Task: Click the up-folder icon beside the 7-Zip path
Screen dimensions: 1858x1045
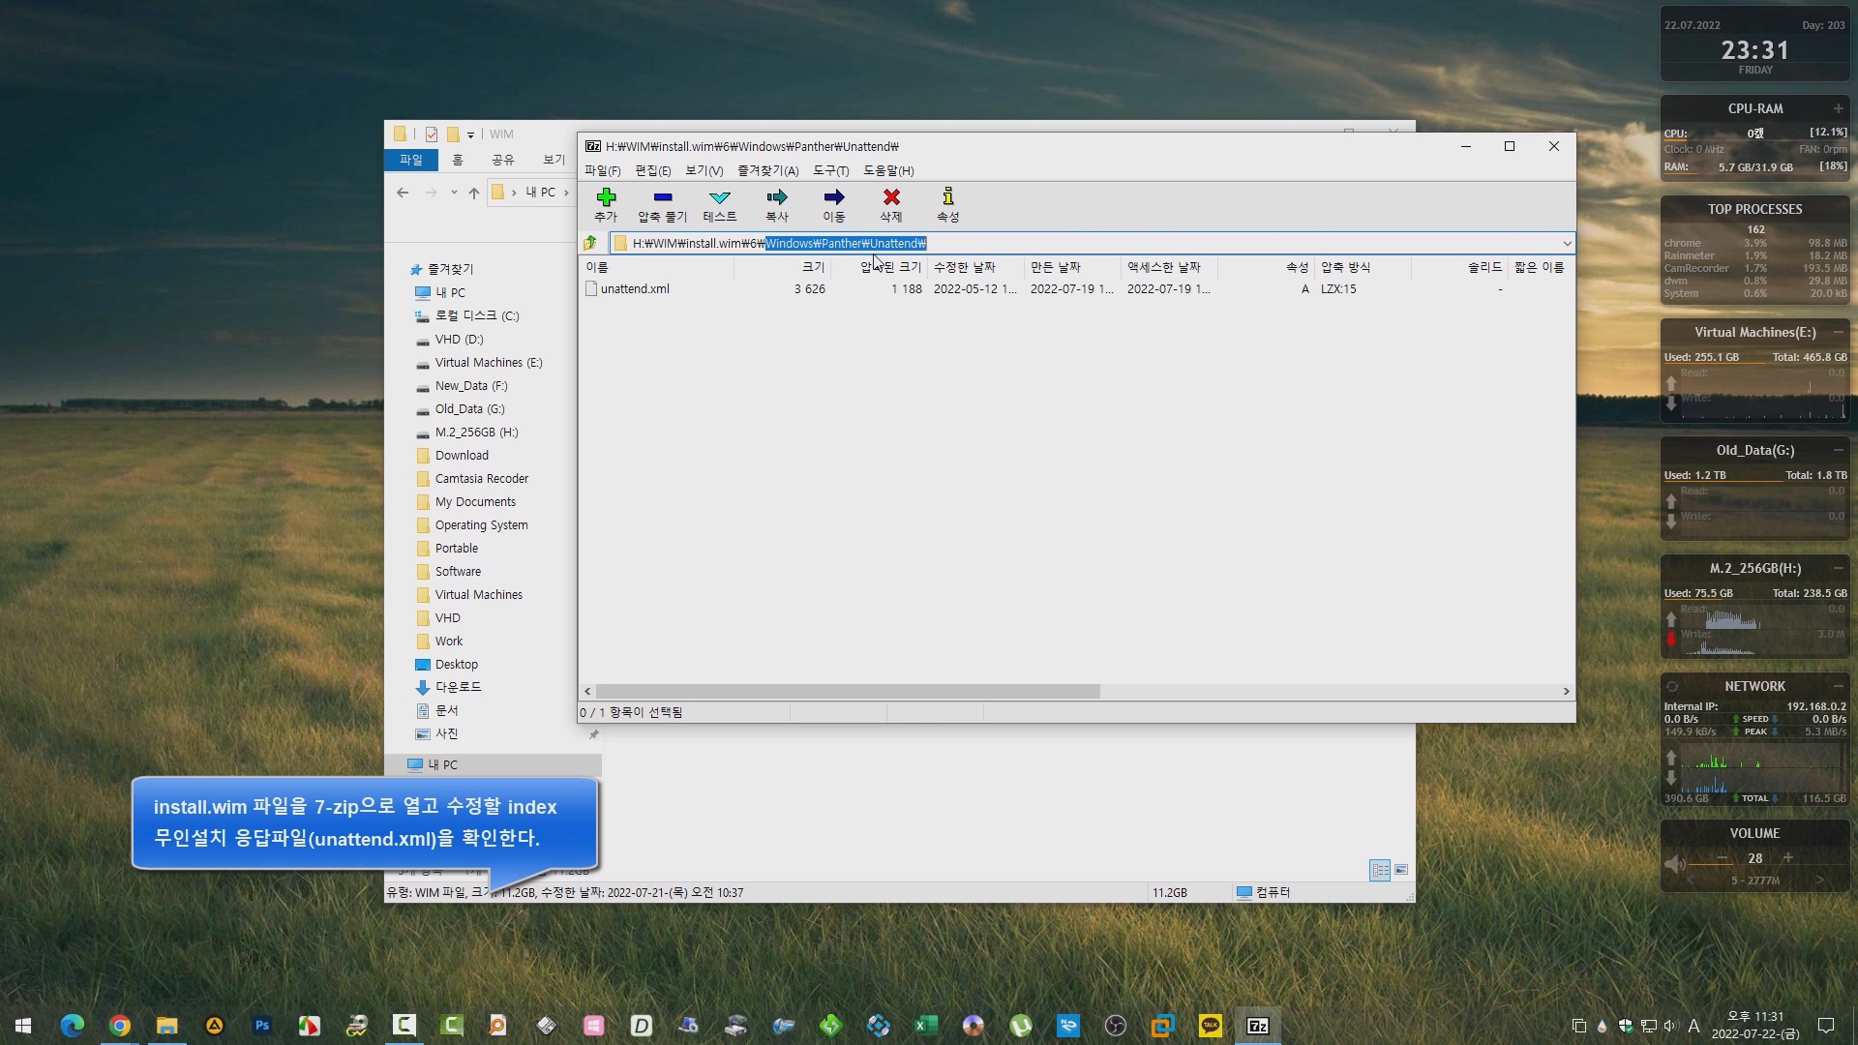Action: tap(590, 243)
